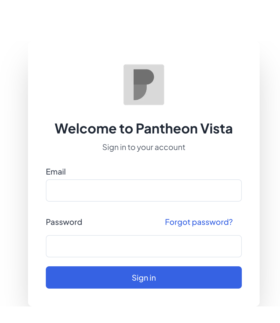The height and width of the screenshot is (323, 280).
Task: Click the app logo above the welcome heading
Action: [143, 84]
